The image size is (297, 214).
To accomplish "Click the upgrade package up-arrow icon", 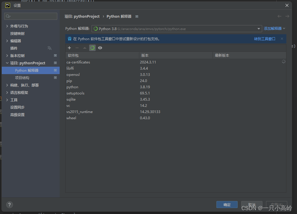I will [x=85, y=48].
